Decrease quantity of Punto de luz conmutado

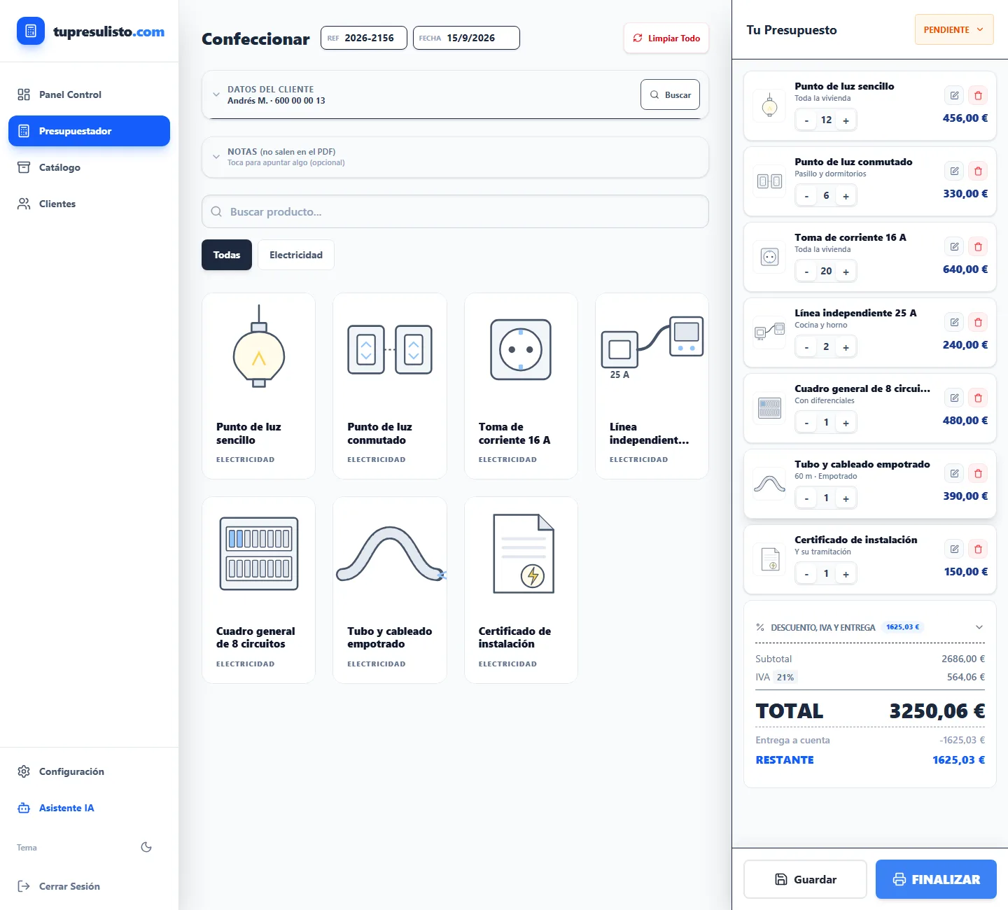[806, 196]
